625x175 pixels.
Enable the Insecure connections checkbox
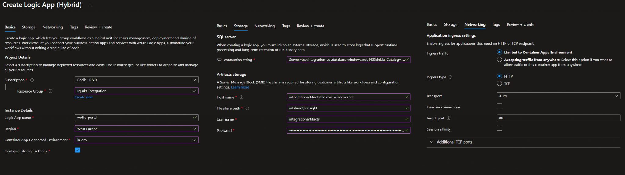point(499,106)
